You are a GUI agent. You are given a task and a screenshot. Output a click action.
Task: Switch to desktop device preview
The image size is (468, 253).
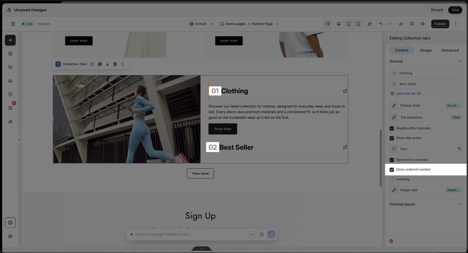[x=339, y=24]
